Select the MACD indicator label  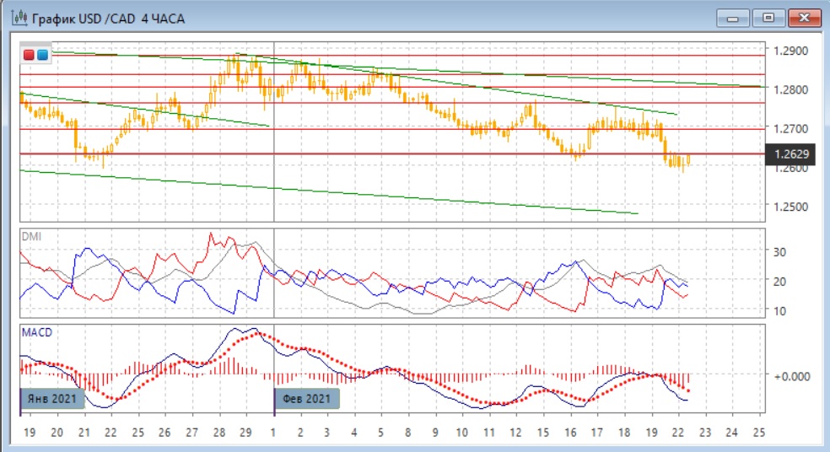click(x=35, y=332)
